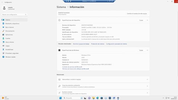Open the weather widget in the taskbar
The width and height of the screenshot is (178, 100).
point(6,98)
